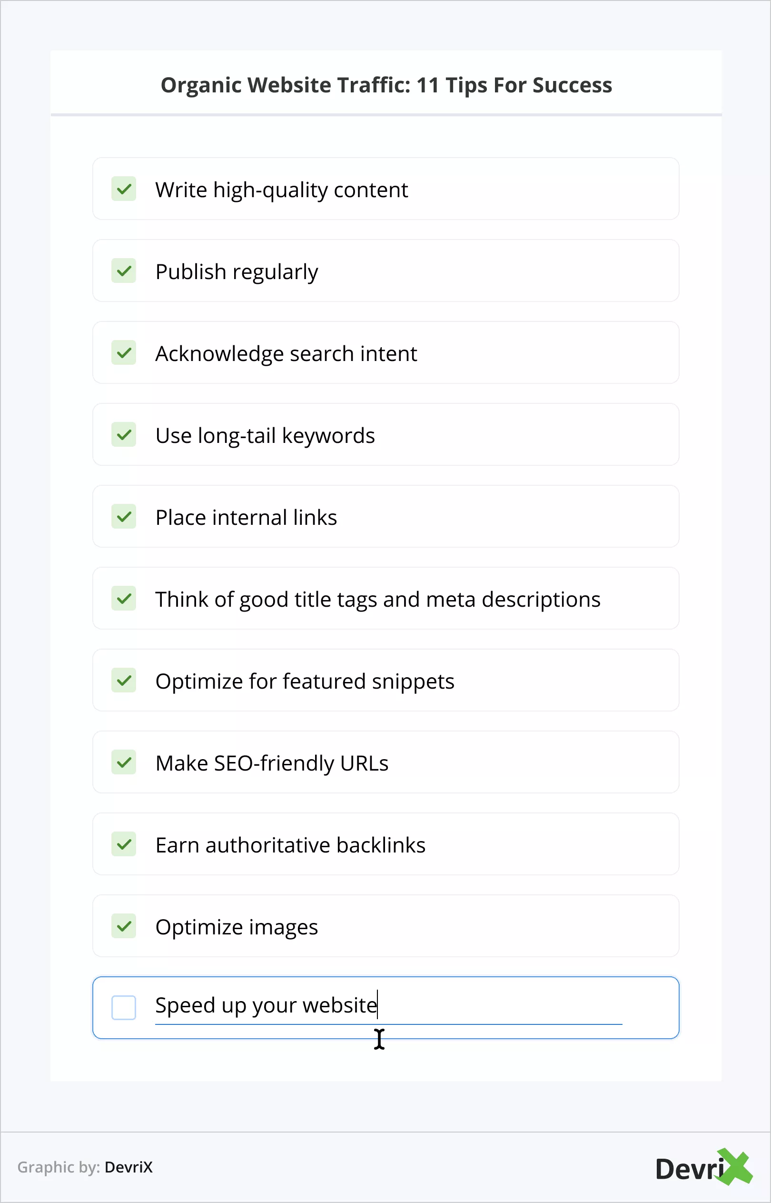Select the 'Earn authoritative backlinks' item text

tap(290, 845)
